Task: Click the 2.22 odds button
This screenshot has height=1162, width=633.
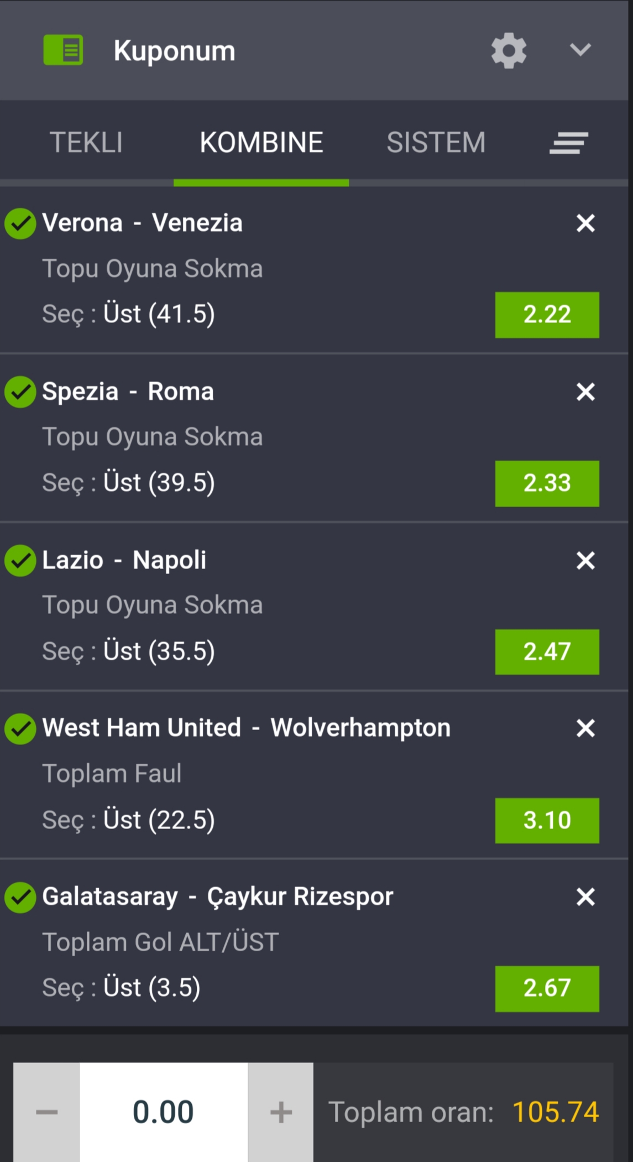Action: tap(547, 315)
